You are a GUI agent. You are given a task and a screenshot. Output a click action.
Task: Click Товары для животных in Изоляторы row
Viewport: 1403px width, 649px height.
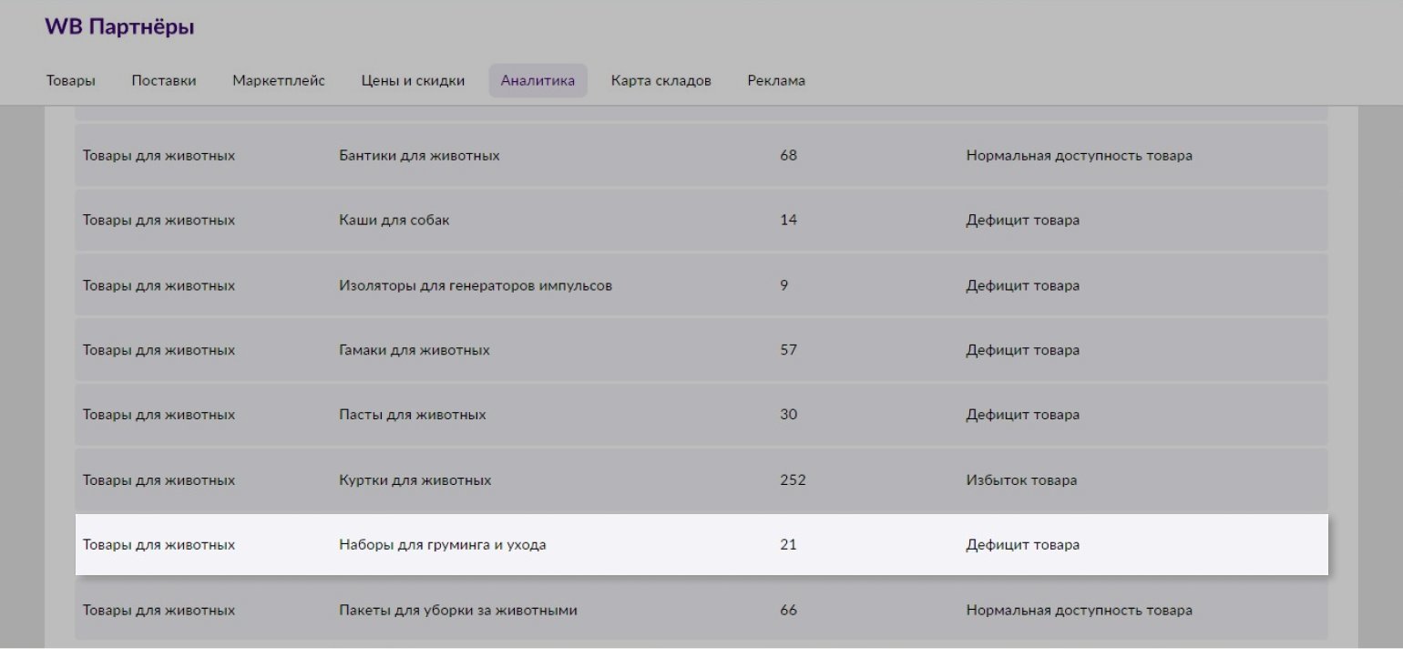click(x=159, y=286)
